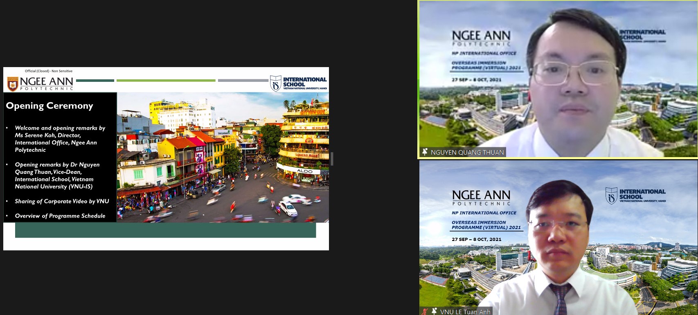Click the pin icon beside VNU LE Tuan Anh

point(434,311)
